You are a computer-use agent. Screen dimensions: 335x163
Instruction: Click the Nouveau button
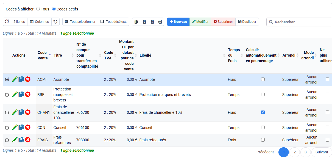tap(178, 22)
